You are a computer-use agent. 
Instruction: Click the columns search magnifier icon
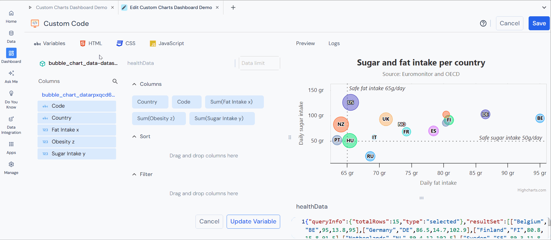[115, 81]
